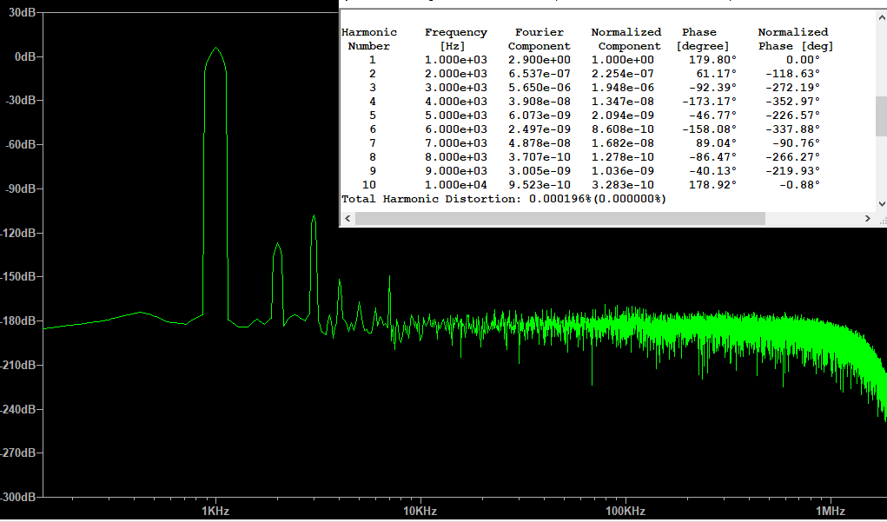Click the 1KHz frequency axis label
The height and width of the screenshot is (522, 887).
pos(215,512)
